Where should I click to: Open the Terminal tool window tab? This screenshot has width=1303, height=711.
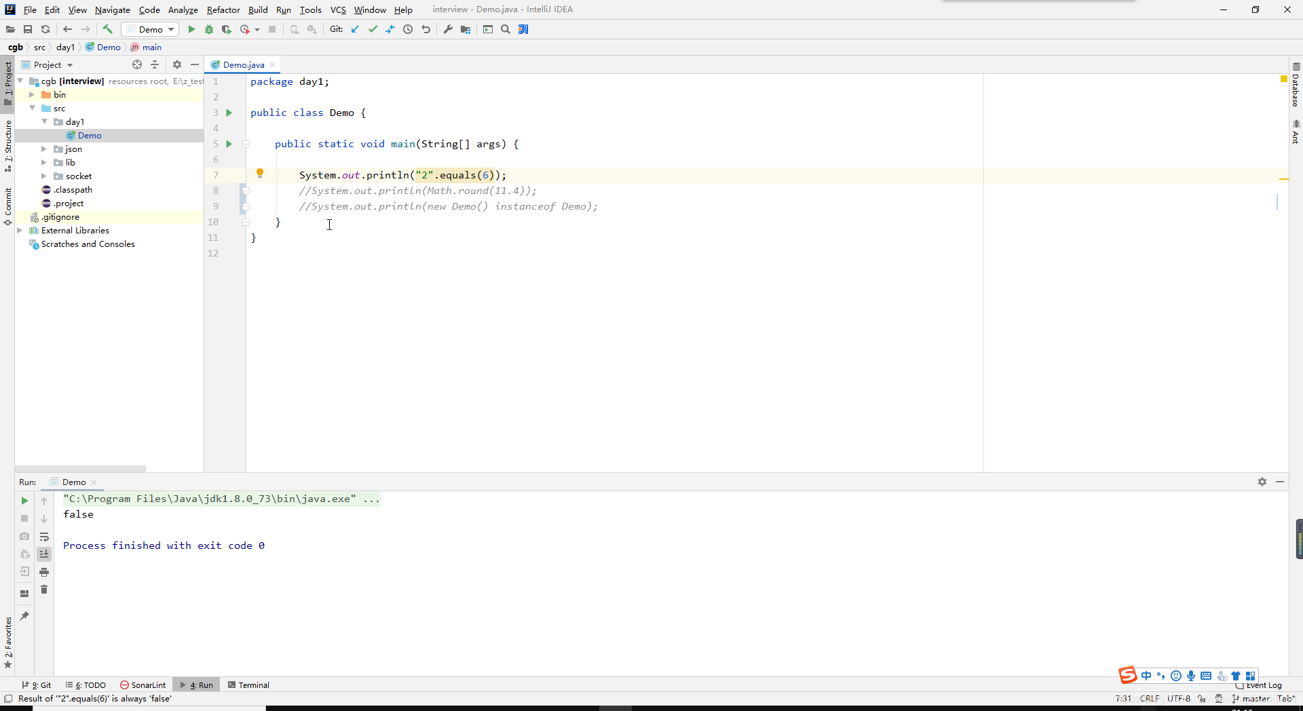[x=248, y=685]
